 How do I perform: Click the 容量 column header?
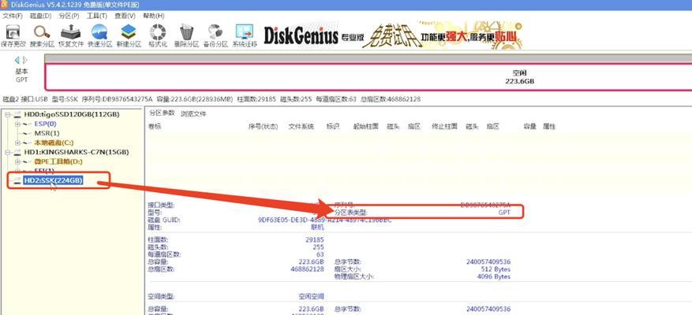click(x=529, y=127)
